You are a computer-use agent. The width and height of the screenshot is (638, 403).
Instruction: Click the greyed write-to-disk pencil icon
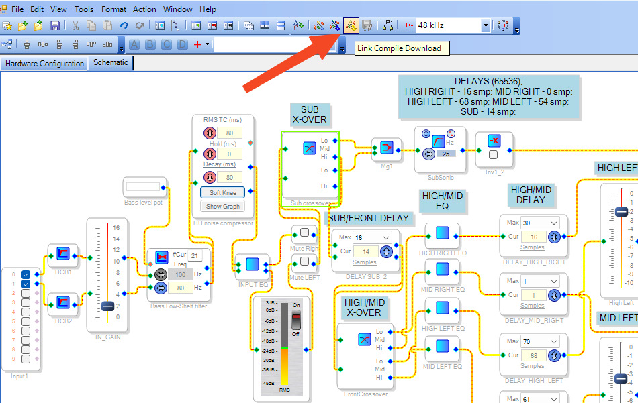click(367, 25)
